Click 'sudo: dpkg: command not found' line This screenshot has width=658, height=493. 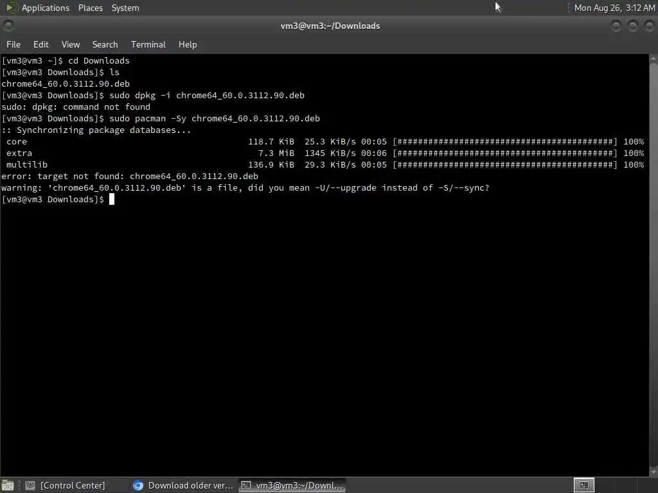point(76,107)
